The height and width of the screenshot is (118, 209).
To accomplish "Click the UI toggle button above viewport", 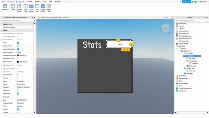I will pos(166,17).
